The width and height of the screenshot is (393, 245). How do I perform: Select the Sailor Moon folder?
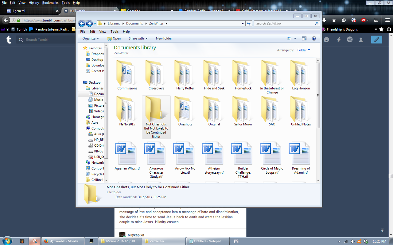243,111
